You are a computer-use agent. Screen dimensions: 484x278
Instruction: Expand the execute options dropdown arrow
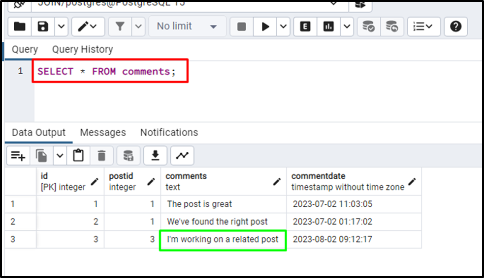pos(284,27)
